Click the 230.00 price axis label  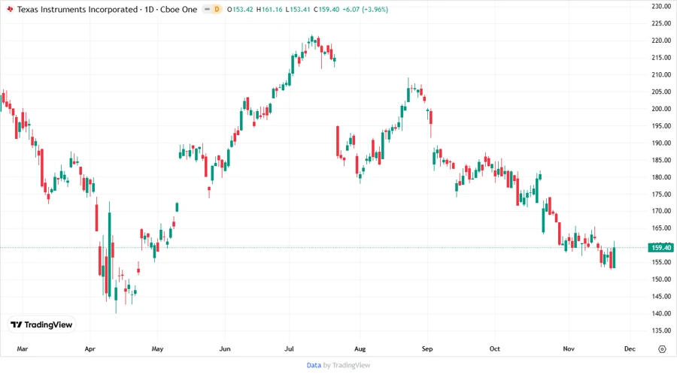(x=661, y=7)
